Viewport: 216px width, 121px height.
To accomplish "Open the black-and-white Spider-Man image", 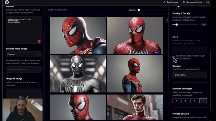I will 78,74.
